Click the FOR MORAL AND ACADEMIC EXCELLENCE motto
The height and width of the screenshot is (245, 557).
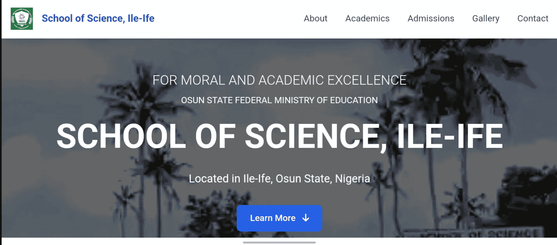coord(279,80)
